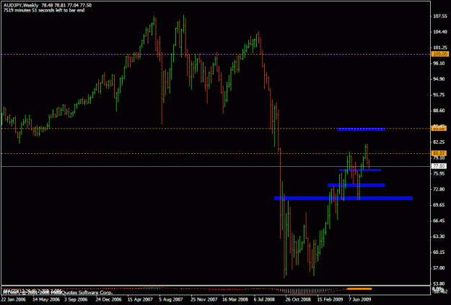Click the 60.15 price axis label
The height and width of the screenshot is (305, 451).
pos(440,252)
